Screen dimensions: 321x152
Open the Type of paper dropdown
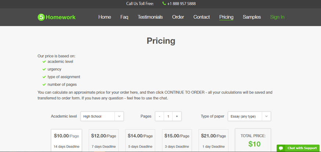pyautogui.click(x=249, y=116)
